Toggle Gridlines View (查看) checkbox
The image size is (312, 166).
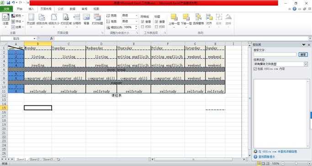click(x=143, y=21)
